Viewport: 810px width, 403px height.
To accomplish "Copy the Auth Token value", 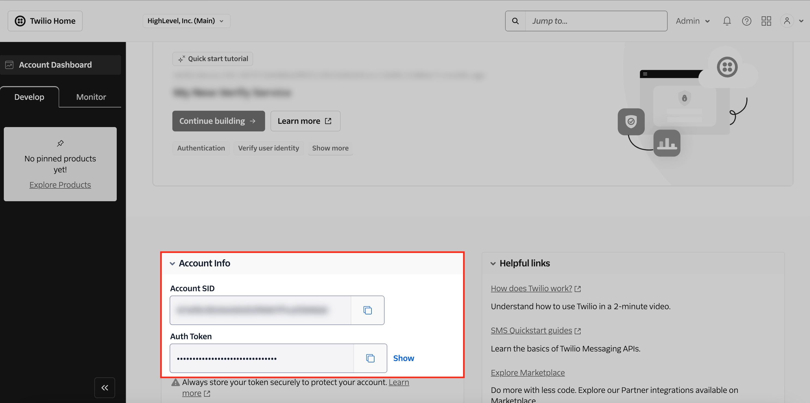I will tap(370, 358).
